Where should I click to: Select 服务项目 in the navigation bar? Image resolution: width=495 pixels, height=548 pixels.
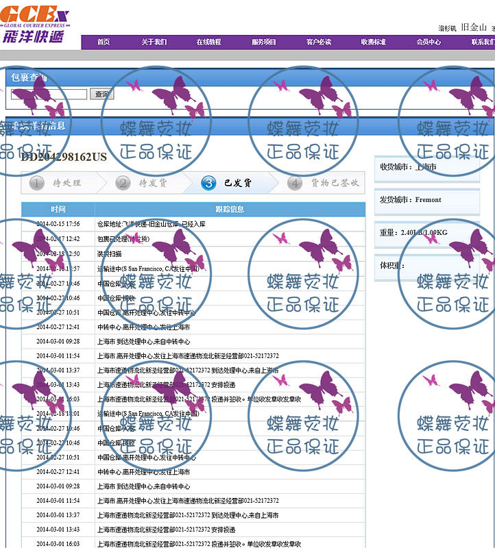point(264,42)
